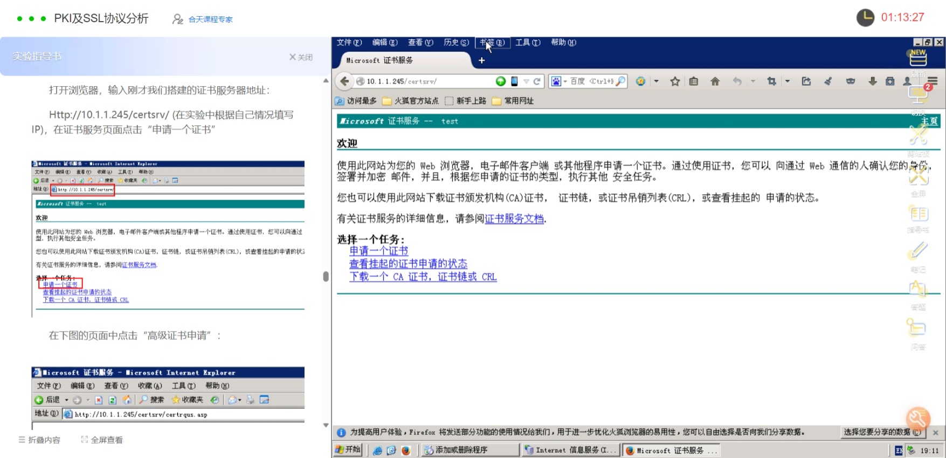Switch to Internet 信息服务 taskbar window
Image resolution: width=946 pixels, height=458 pixels.
[571, 450]
